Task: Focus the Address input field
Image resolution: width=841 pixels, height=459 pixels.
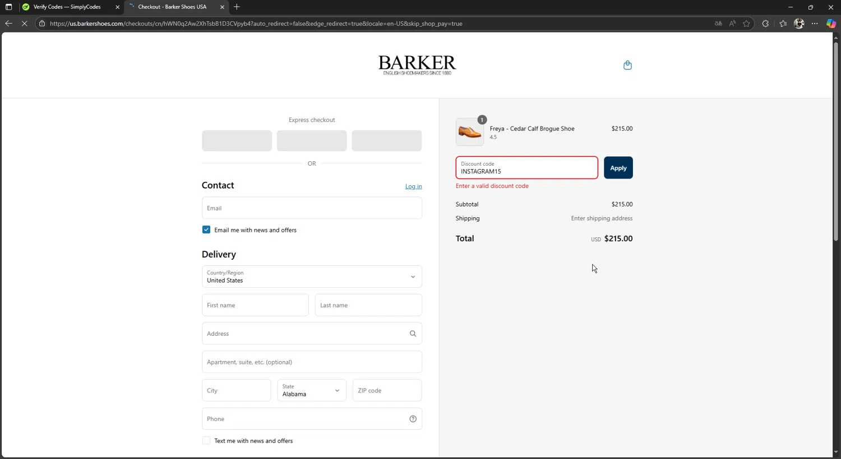Action: click(x=312, y=334)
